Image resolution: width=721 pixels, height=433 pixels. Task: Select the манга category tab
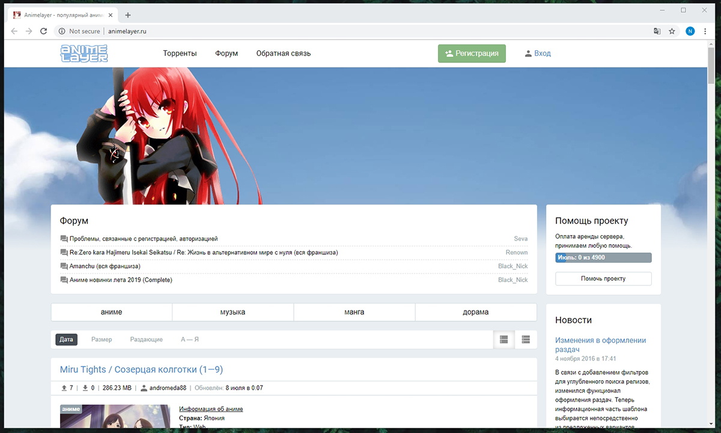tap(354, 312)
